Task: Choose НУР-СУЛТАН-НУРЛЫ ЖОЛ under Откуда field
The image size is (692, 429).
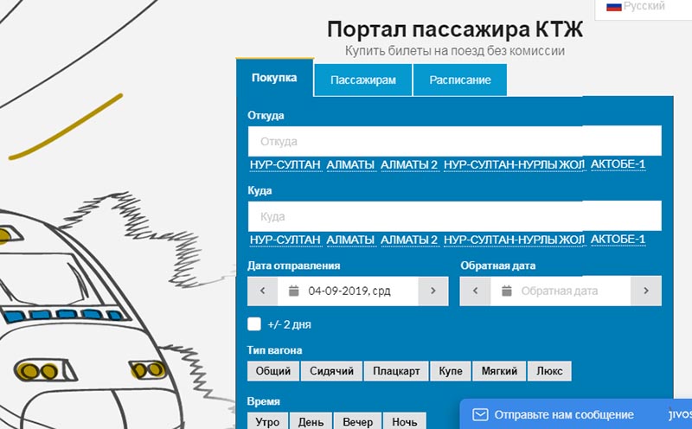Action: coord(514,164)
